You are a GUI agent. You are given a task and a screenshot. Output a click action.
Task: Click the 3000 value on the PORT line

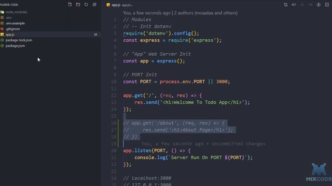(x=222, y=82)
